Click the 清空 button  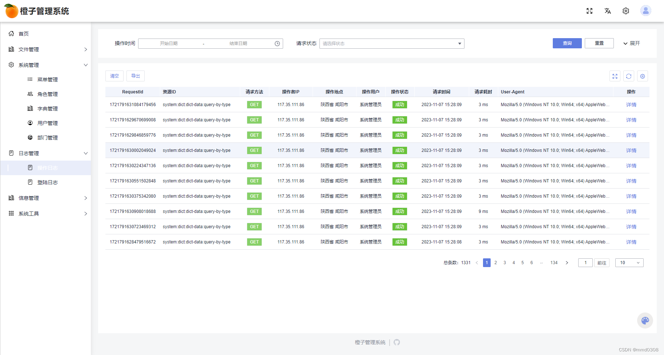coord(114,76)
